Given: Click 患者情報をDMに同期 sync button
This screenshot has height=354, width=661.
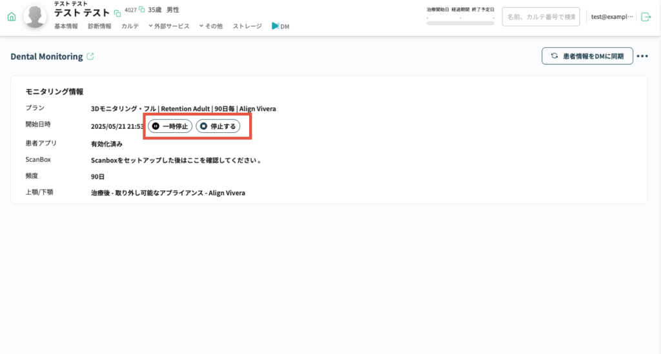Looking at the screenshot, I should [x=587, y=56].
